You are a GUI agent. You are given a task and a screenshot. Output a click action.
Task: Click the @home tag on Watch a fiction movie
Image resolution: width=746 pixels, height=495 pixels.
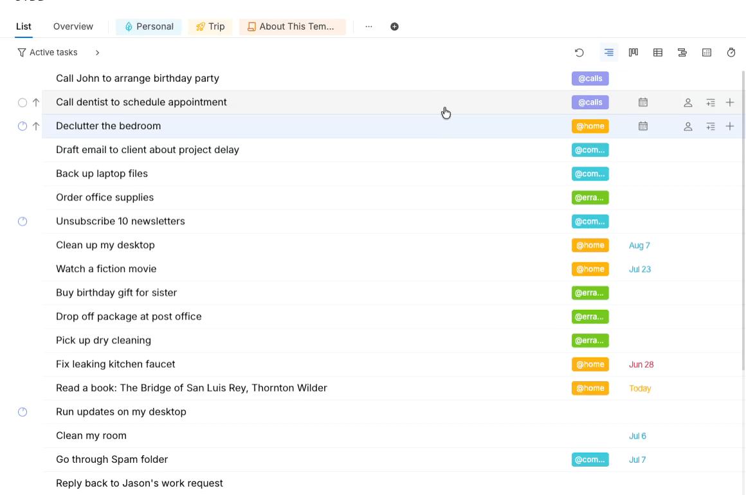tap(590, 269)
